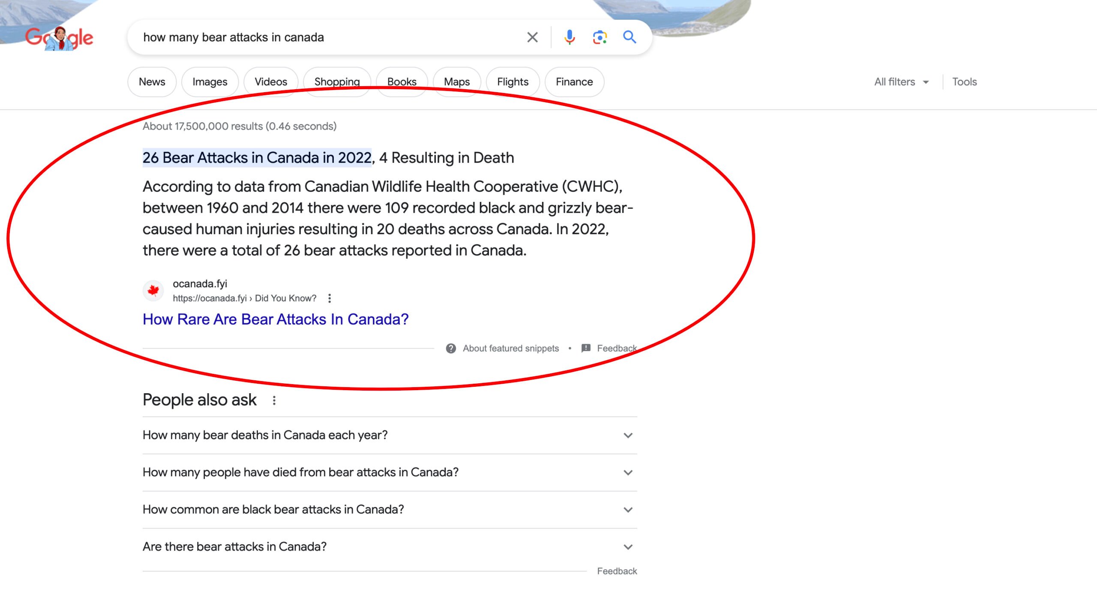The image size is (1097, 605).
Task: Clear the search box with X icon
Action: point(532,37)
